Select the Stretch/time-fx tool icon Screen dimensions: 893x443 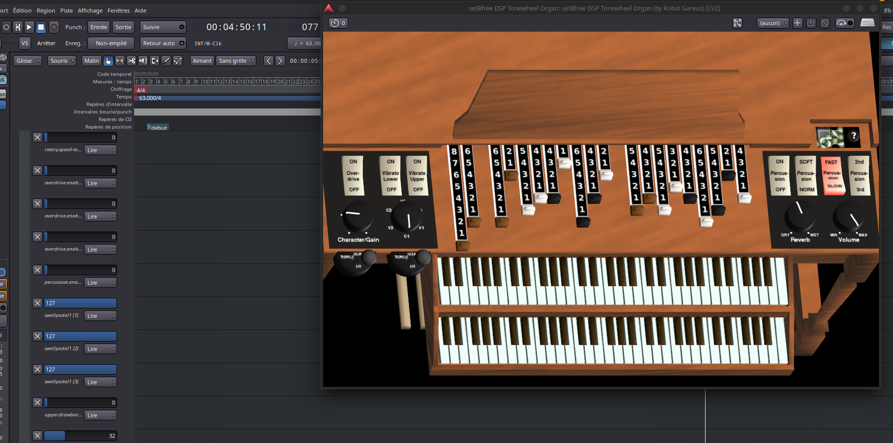click(x=154, y=61)
